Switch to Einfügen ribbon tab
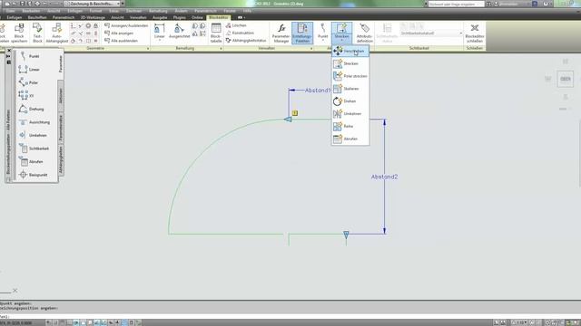Image resolution: width=581 pixels, height=326 pixels. [15, 17]
